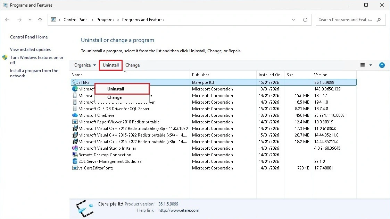Choose Uninstall from the context menu
Viewport: 390px width, 219px height.
[x=116, y=89]
